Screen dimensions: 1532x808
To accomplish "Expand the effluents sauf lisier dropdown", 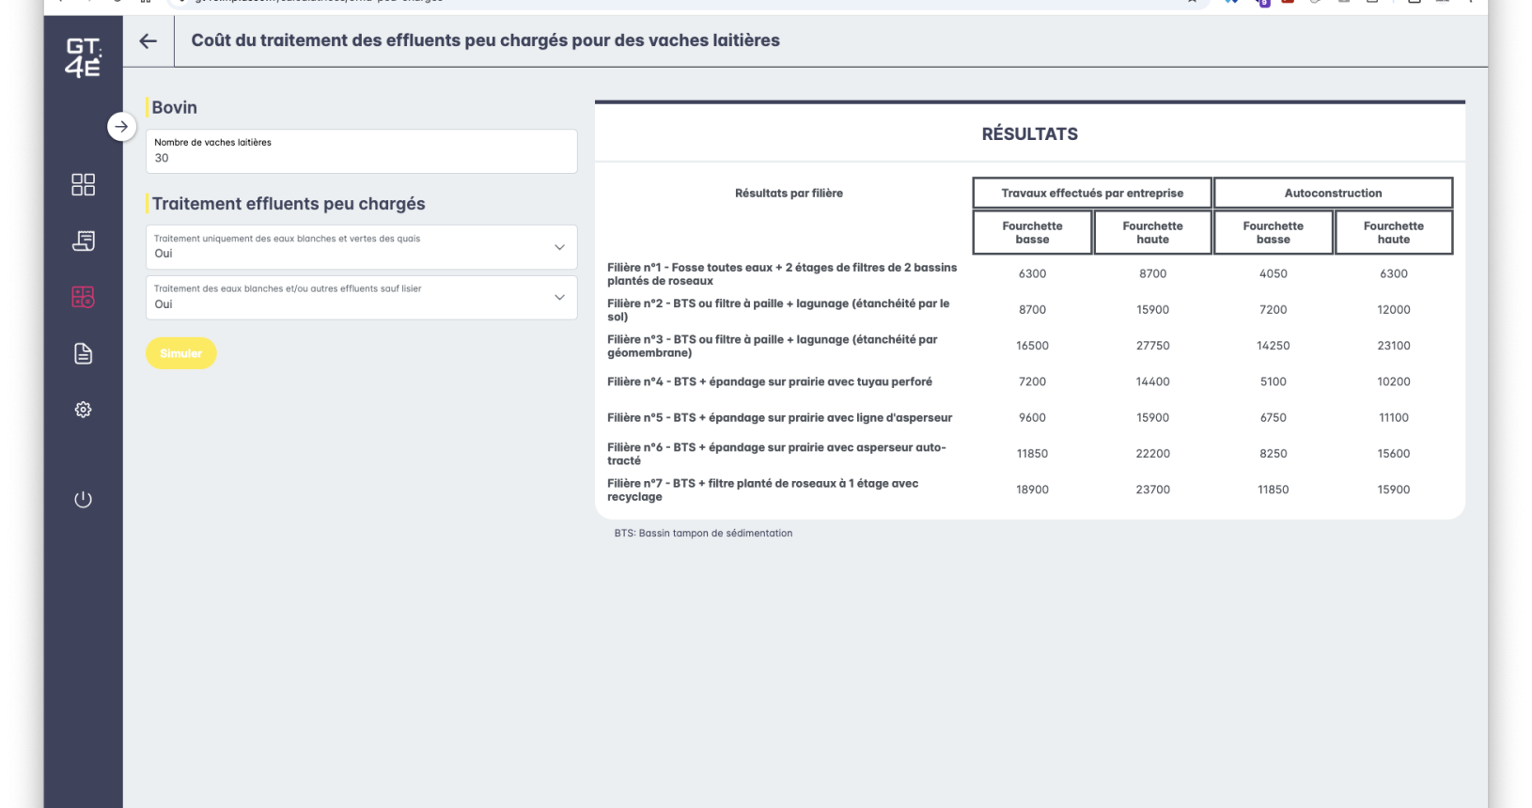I will [x=361, y=298].
